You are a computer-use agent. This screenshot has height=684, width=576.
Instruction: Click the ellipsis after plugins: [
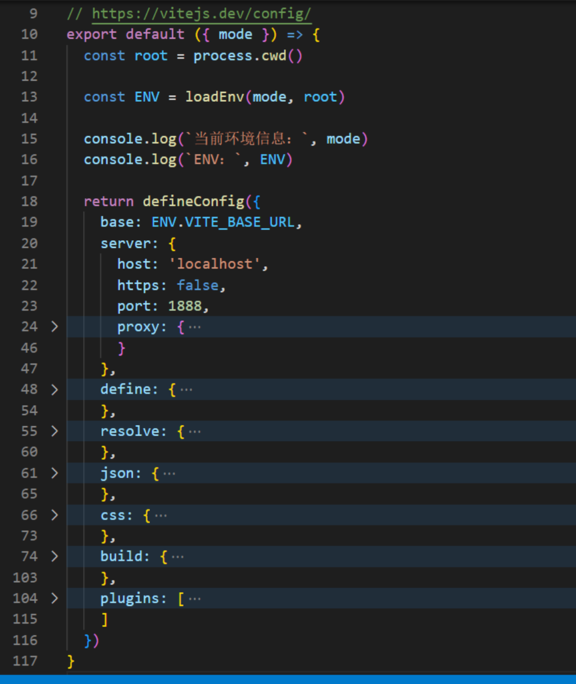click(194, 599)
